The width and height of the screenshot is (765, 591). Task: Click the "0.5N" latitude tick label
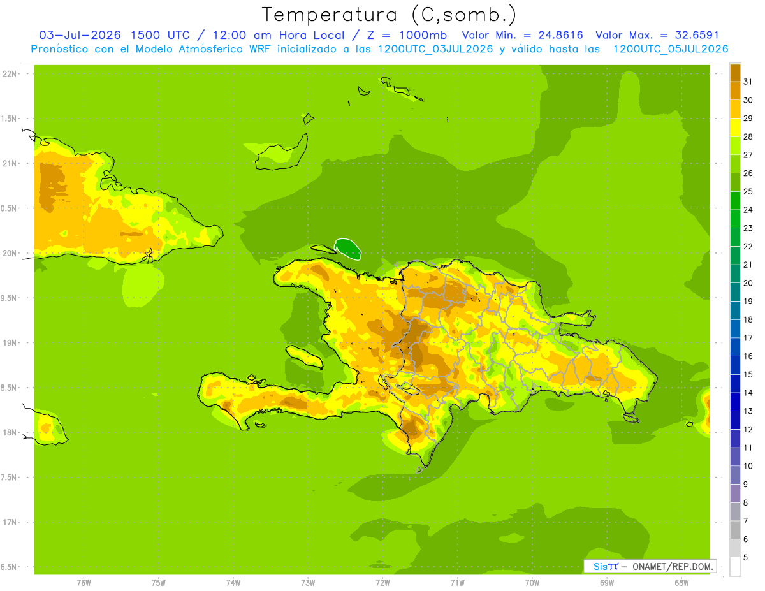pos(10,208)
